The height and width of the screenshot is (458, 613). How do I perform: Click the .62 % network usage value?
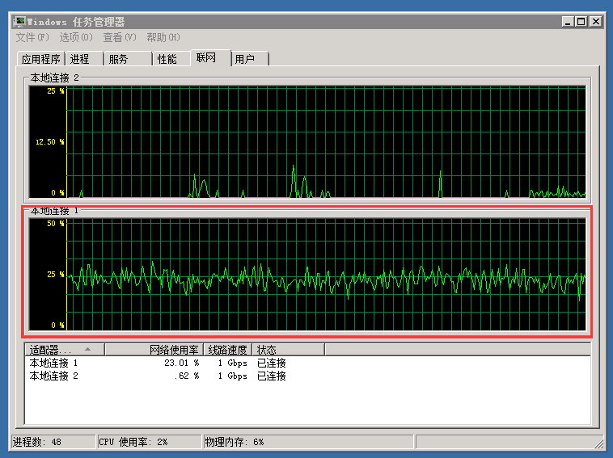coord(187,376)
